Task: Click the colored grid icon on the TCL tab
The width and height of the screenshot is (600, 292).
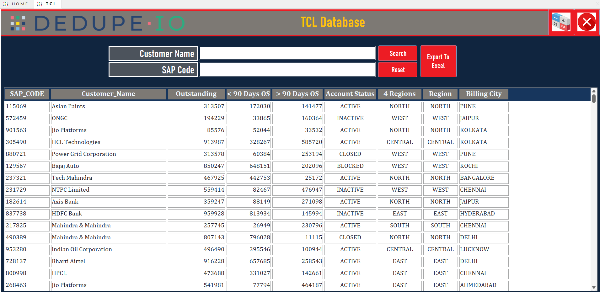Action: point(40,4)
